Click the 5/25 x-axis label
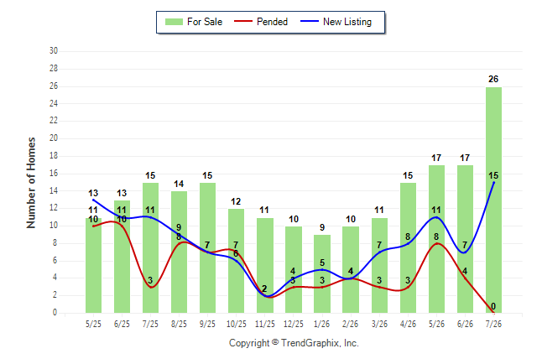Viewport: 542px width, 364px height. [x=93, y=324]
